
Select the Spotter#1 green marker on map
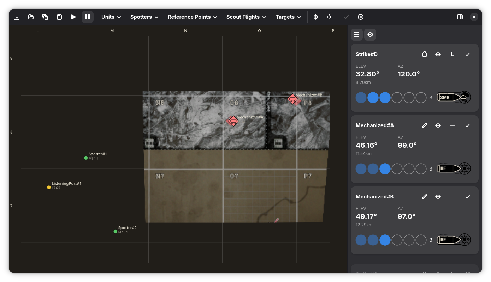point(86,158)
